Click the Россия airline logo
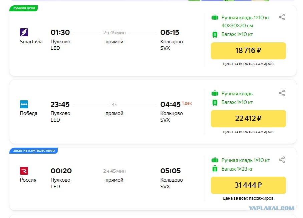 (24, 171)
